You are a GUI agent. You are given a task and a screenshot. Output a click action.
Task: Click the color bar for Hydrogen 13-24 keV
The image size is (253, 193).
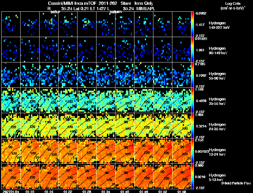(x=194, y=151)
